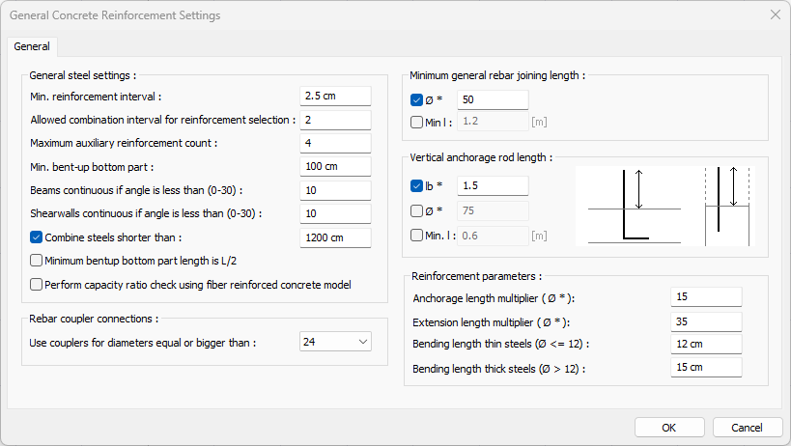Toggle the Ø * rebar joining length checkbox
This screenshot has height=446, width=791.
pos(416,99)
